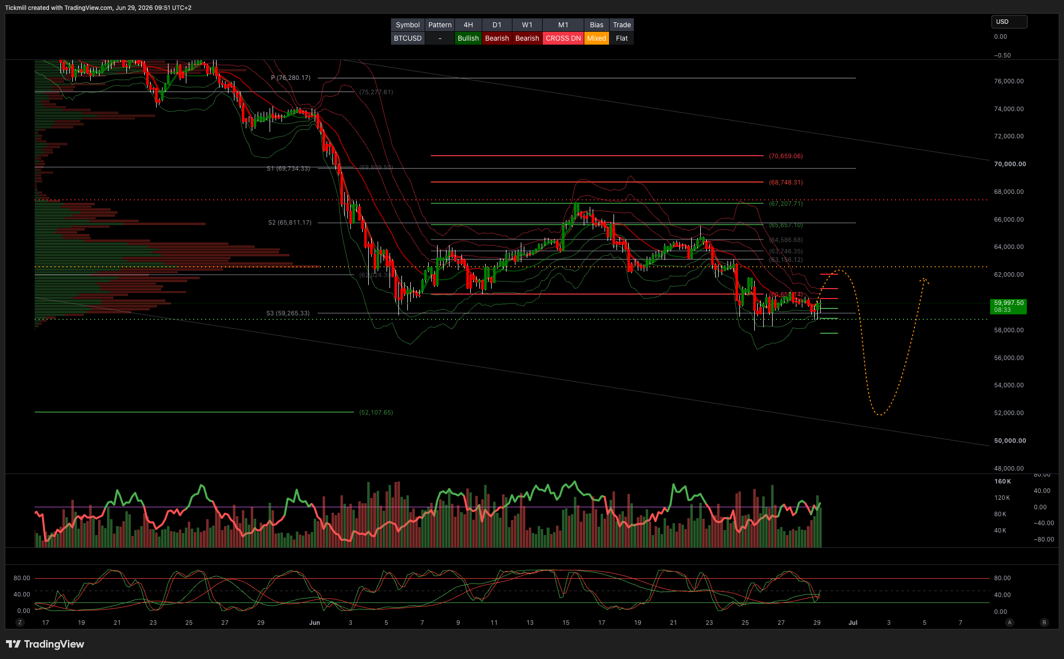This screenshot has height=659, width=1064.
Task: Click the green Bullish 4H cell
Action: click(468, 38)
